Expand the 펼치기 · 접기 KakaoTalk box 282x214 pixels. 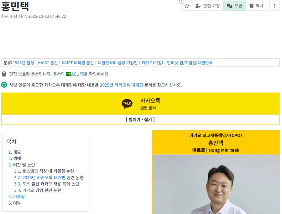(x=140, y=119)
